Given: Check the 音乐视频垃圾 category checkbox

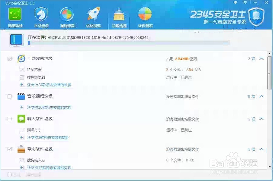Looking at the screenshot, I should [10, 96].
